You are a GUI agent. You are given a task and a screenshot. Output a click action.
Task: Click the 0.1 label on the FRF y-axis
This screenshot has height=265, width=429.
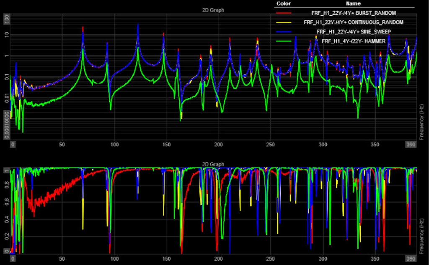tap(7, 76)
